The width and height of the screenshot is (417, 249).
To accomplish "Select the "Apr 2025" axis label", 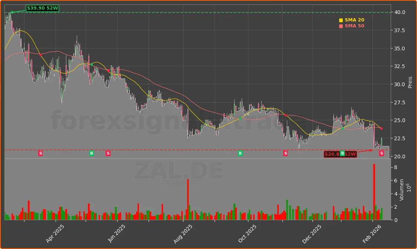I will point(55,231).
